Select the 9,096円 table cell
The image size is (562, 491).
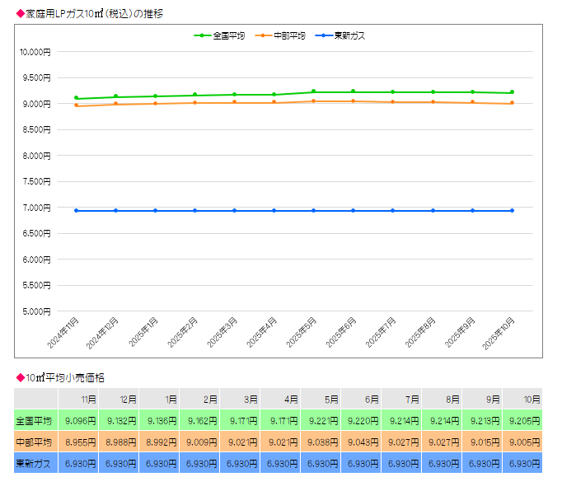(x=80, y=421)
